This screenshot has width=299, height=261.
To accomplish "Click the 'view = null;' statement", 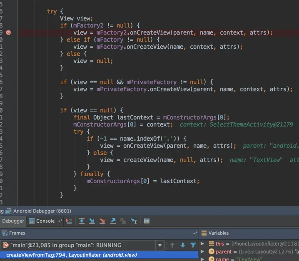I will point(93,61).
